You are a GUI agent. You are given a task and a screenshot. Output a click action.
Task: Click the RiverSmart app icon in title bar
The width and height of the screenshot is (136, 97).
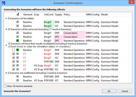click(4, 3)
